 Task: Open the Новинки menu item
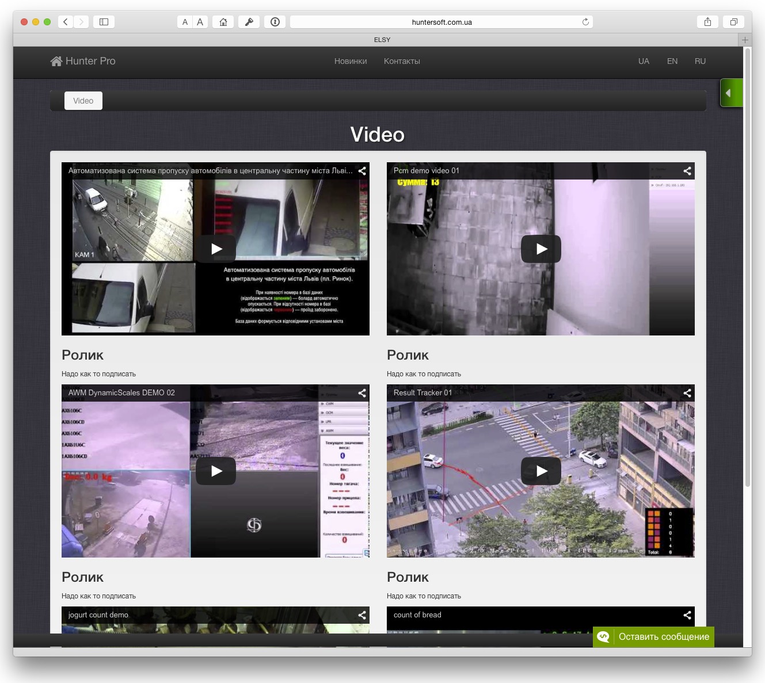tap(351, 61)
